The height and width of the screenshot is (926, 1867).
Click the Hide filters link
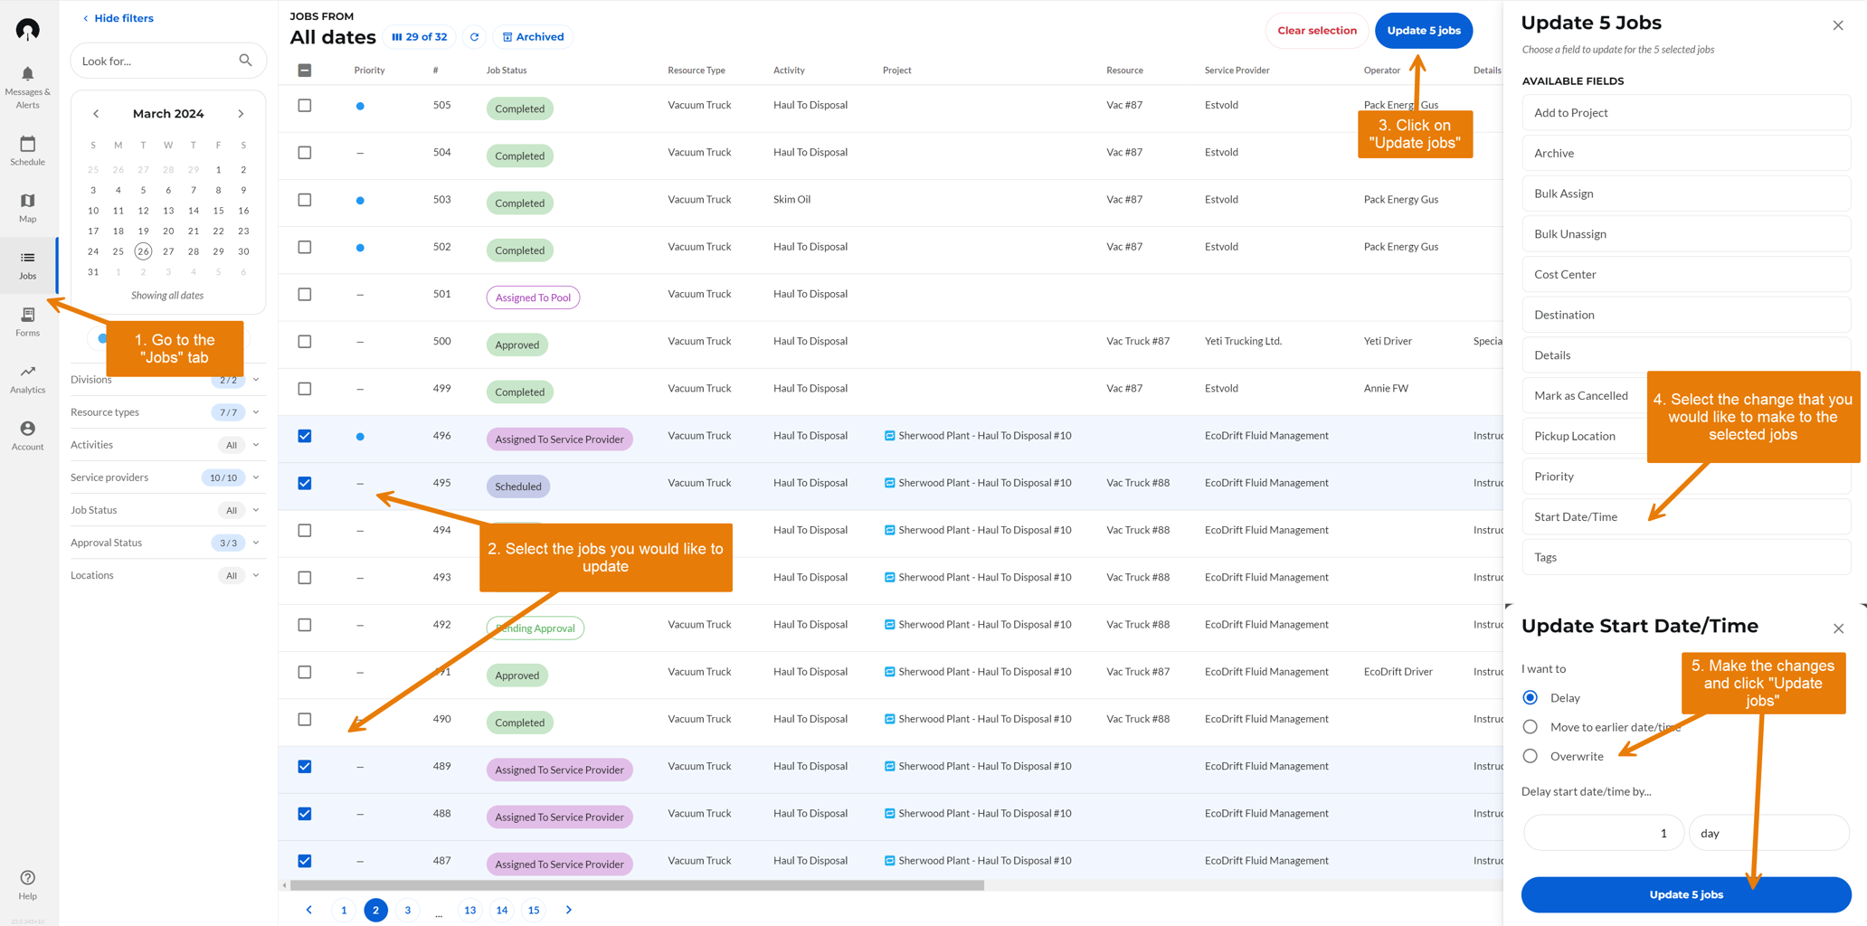coord(118,18)
